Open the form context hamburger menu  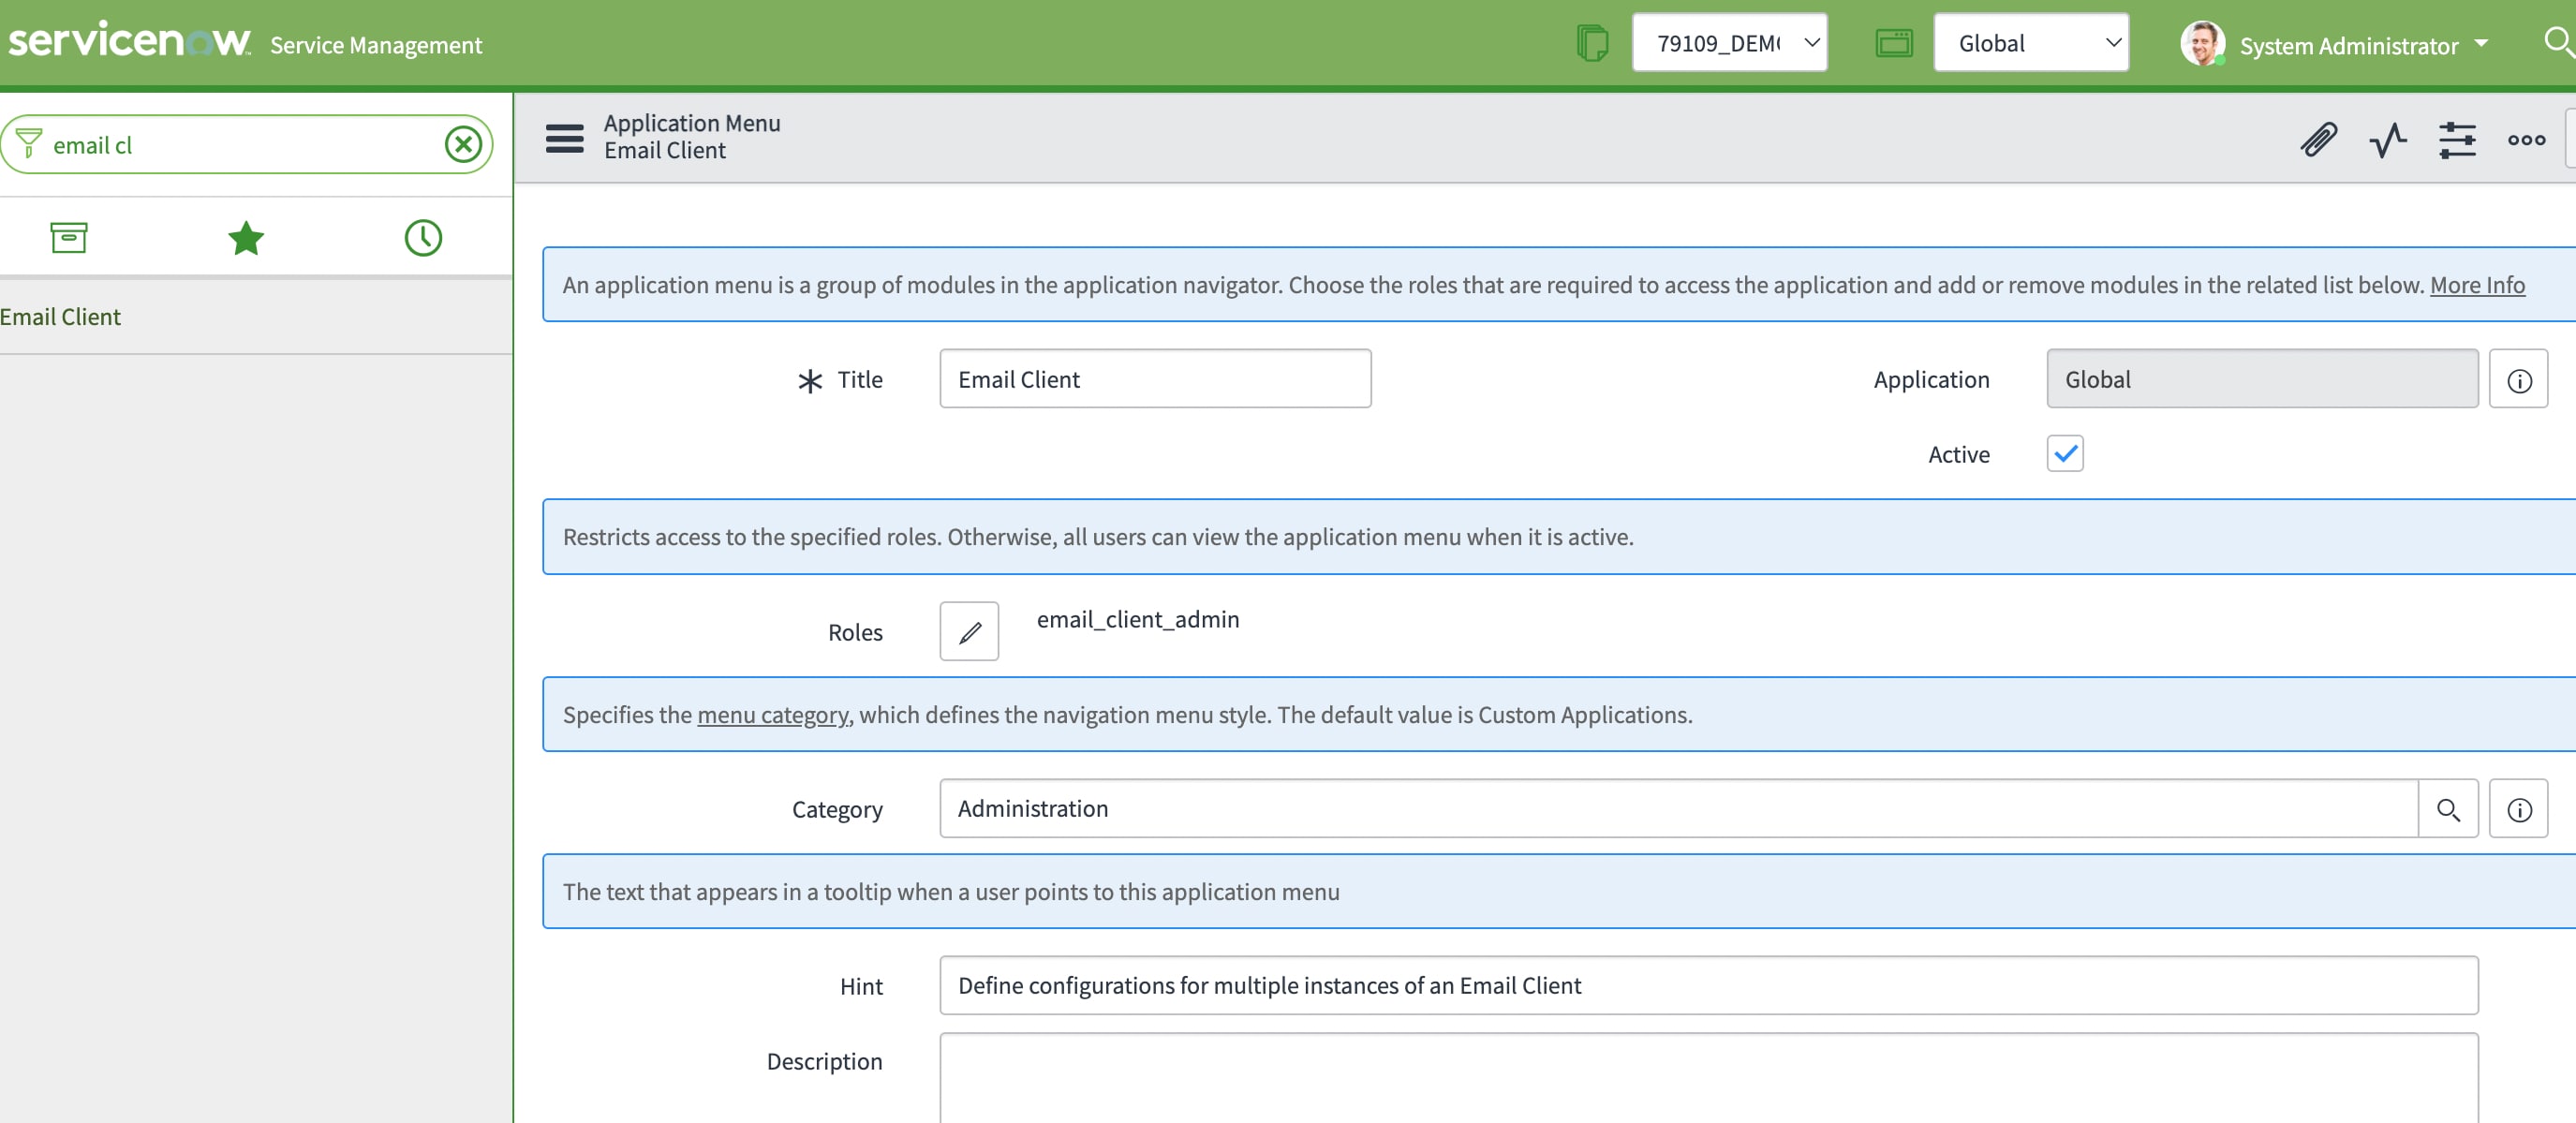click(565, 139)
